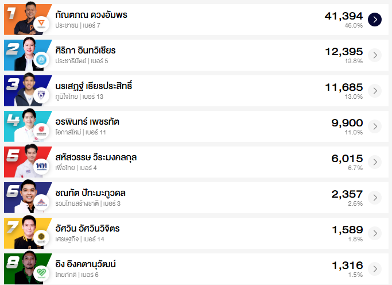
Task: Click ไทยภักดี heart logo on rank 8
Action: (41, 274)
